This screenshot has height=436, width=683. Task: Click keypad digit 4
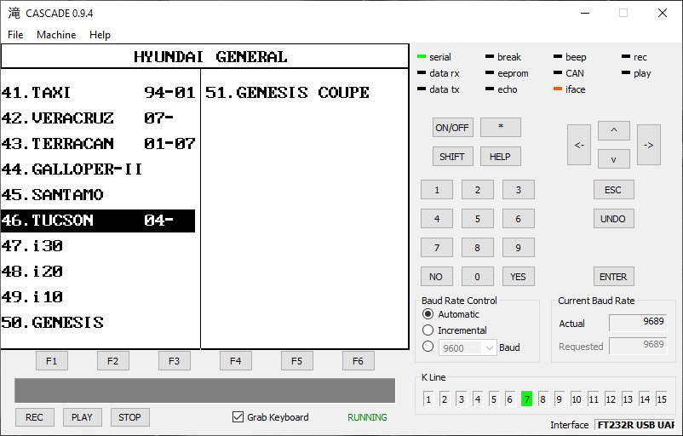[437, 219]
